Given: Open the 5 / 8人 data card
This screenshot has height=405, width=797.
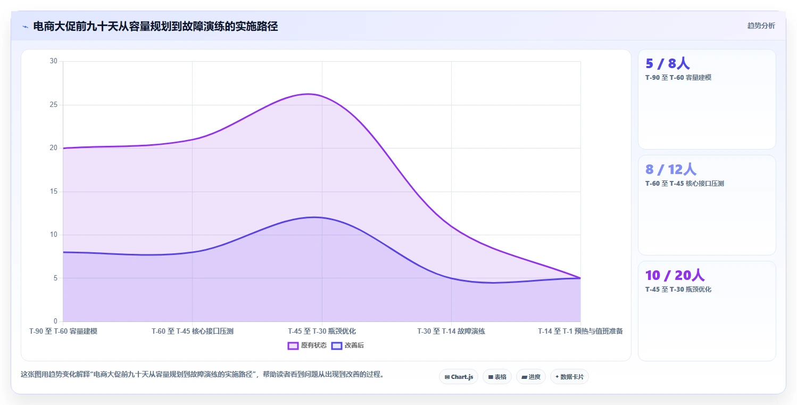Looking at the screenshot, I should [x=707, y=99].
